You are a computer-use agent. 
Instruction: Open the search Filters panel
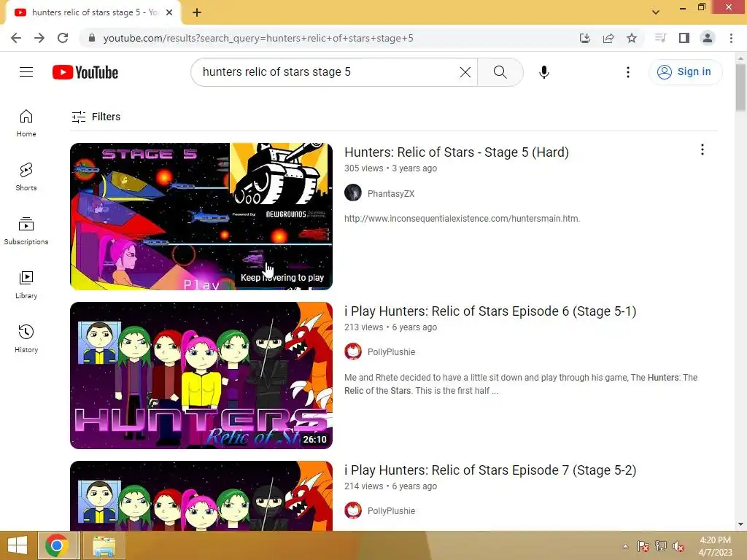pos(96,117)
